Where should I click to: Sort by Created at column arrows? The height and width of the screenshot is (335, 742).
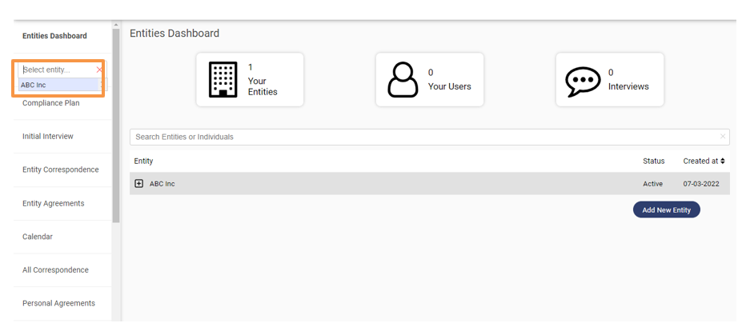(x=723, y=162)
